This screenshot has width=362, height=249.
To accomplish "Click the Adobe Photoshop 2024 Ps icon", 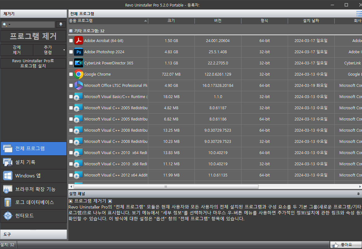I will (x=79, y=52).
